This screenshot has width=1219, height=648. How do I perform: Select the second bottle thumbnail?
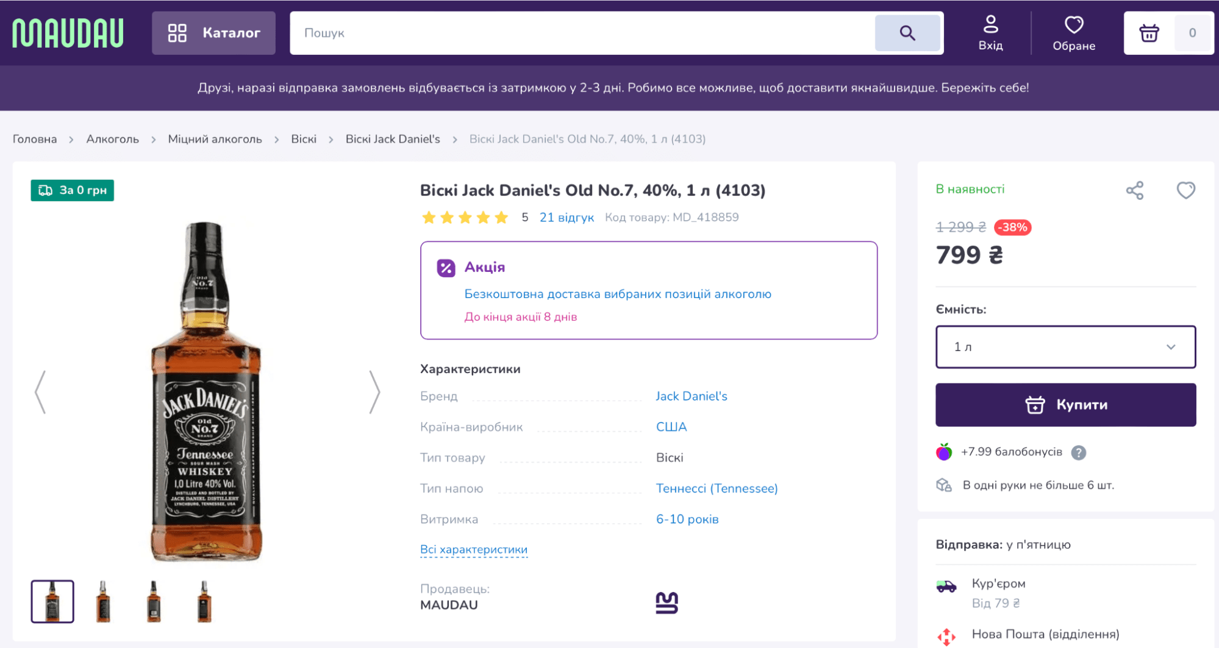(103, 601)
